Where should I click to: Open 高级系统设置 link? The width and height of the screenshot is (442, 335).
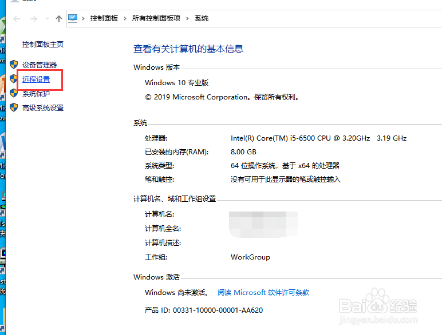coord(43,108)
